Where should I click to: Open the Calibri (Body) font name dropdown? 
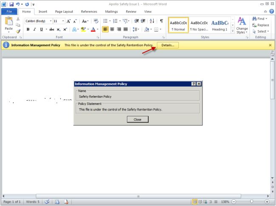(51, 21)
